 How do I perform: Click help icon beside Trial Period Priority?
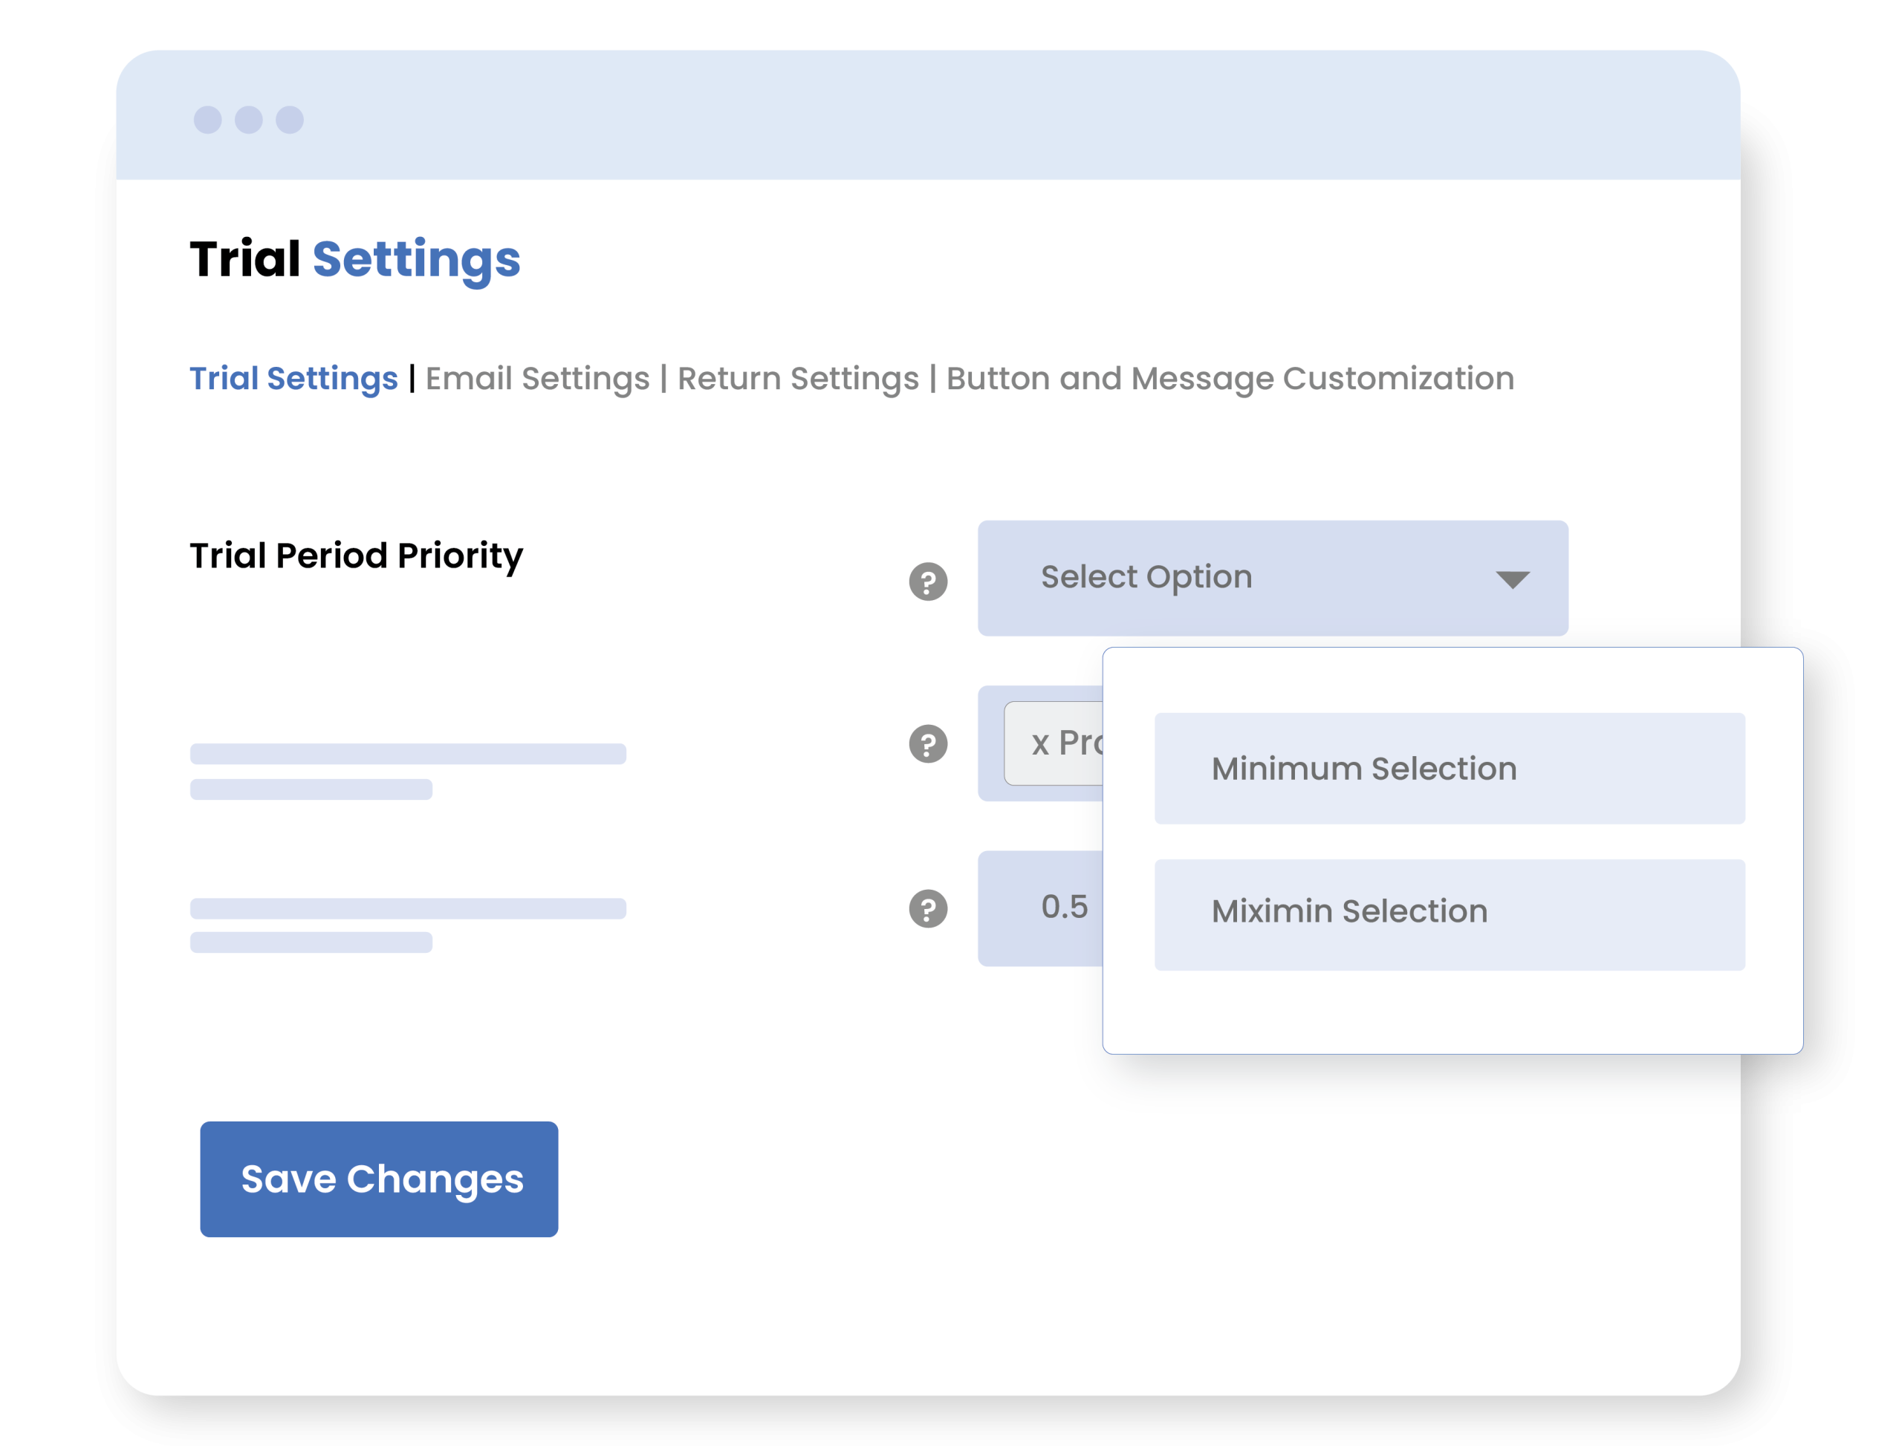point(928,582)
